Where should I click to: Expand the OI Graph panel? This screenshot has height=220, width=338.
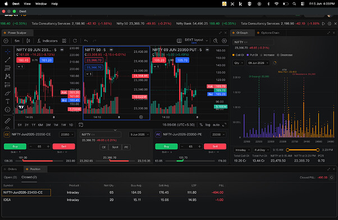click(328, 33)
